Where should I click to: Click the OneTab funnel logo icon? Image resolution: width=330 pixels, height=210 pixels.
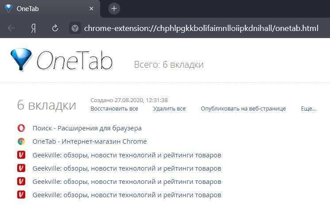click(21, 59)
